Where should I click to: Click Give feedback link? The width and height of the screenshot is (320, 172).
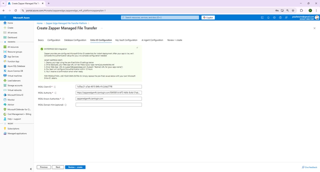[310, 167]
